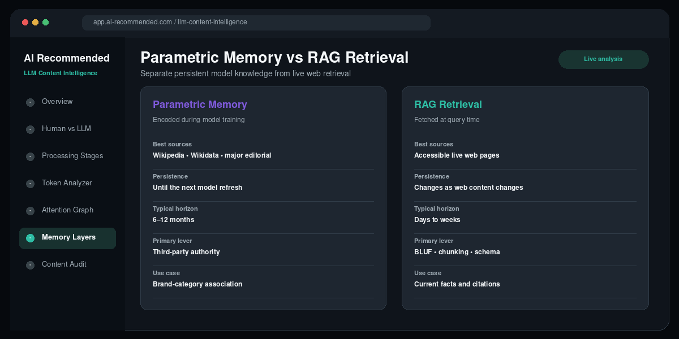679x339 pixels.
Task: Click the page subtitle about live web retrieval
Action: coord(246,73)
